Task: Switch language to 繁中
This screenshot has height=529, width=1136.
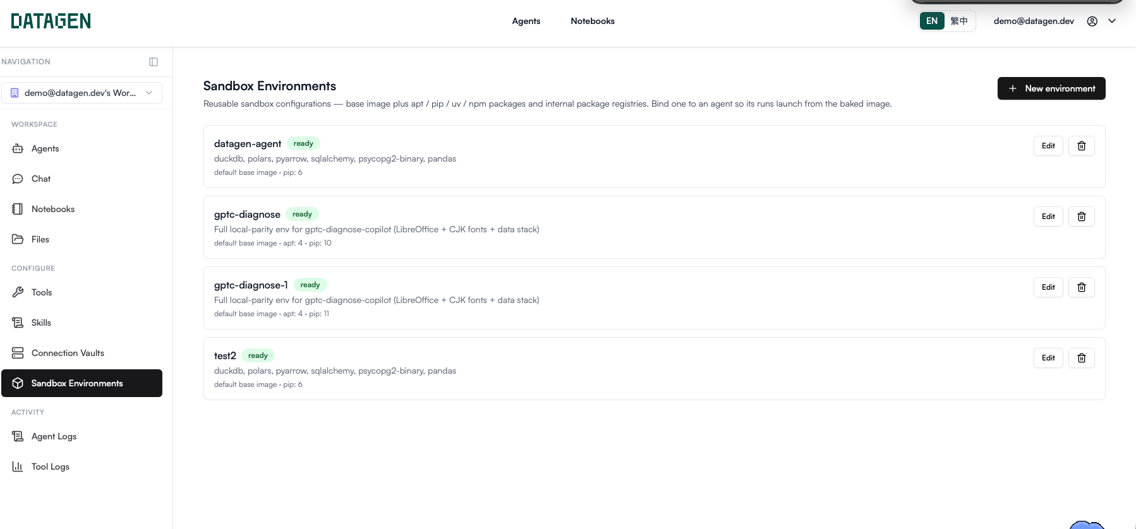Action: 959,21
